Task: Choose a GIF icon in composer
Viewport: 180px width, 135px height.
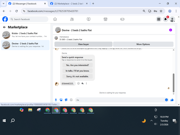Action: click(71, 100)
